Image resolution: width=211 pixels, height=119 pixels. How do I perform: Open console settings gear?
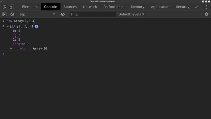click(207, 14)
